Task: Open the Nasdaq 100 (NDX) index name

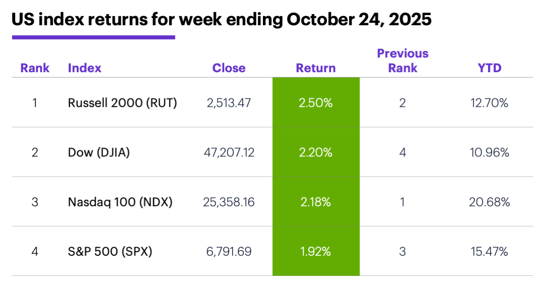Action: 120,202
